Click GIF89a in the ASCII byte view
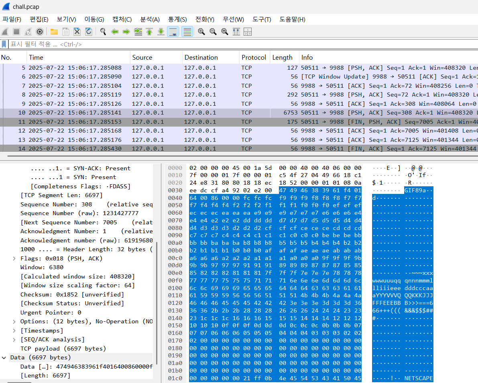478x383 pixels. click(415, 190)
